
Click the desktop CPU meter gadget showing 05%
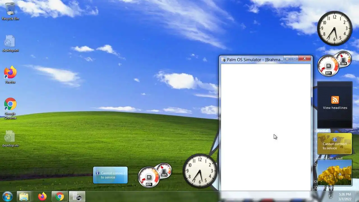pos(149,177)
